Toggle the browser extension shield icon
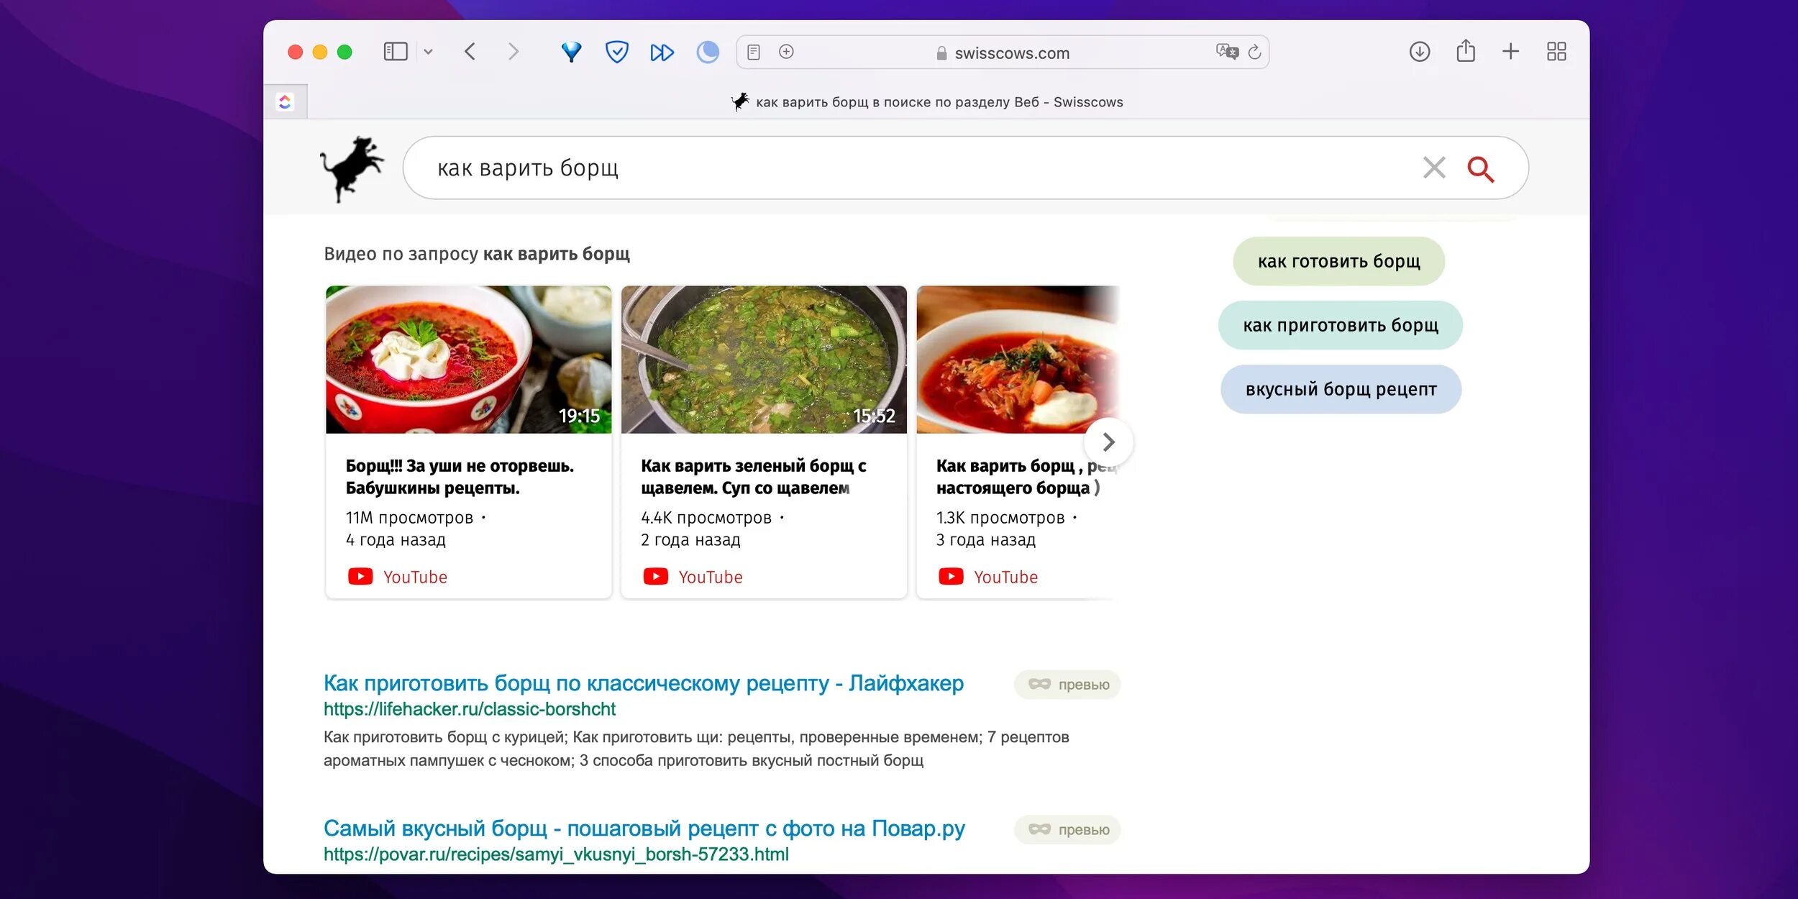The height and width of the screenshot is (899, 1798). 617,52
